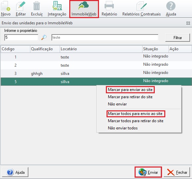Click the Ajuda question mark toolbar icon
This screenshot has width=192, height=179.
tap(171, 6)
